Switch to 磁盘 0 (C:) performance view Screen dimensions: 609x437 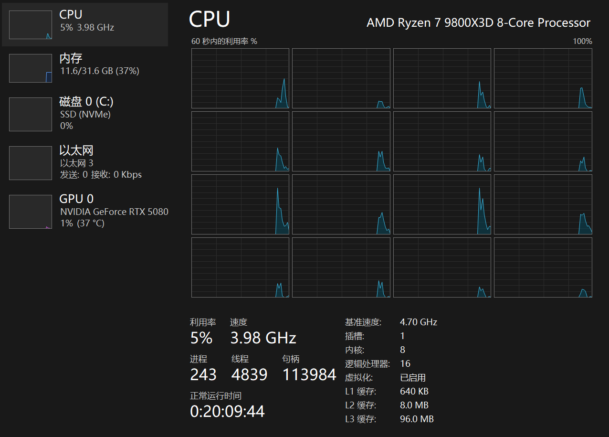click(x=86, y=102)
